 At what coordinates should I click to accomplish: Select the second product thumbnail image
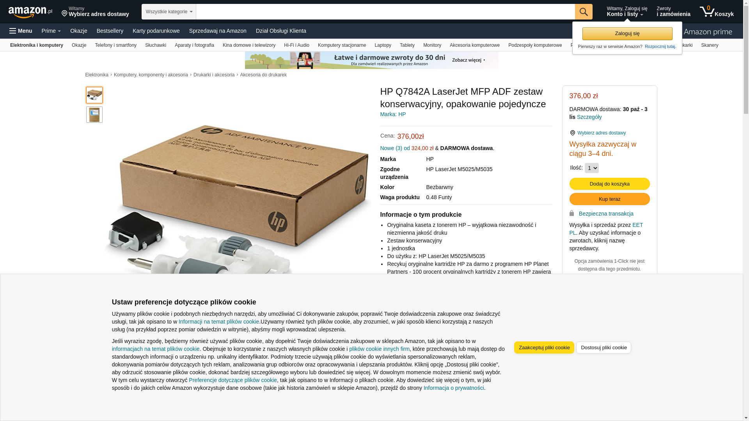coord(94,115)
